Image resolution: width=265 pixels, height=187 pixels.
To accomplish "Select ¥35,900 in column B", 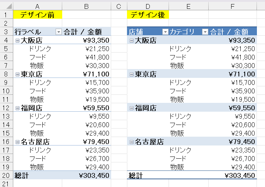I will click(97, 91).
